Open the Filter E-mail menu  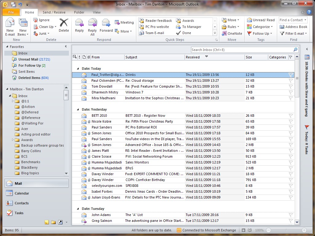click(293, 33)
